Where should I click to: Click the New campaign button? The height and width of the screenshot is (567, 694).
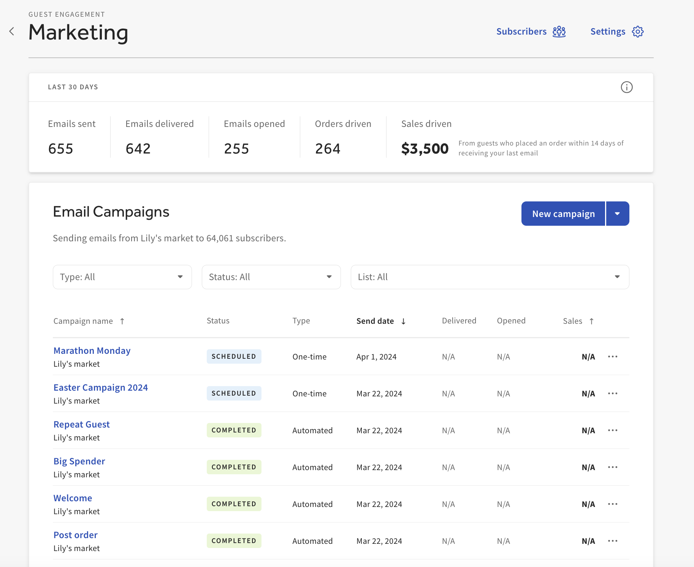[x=563, y=214]
